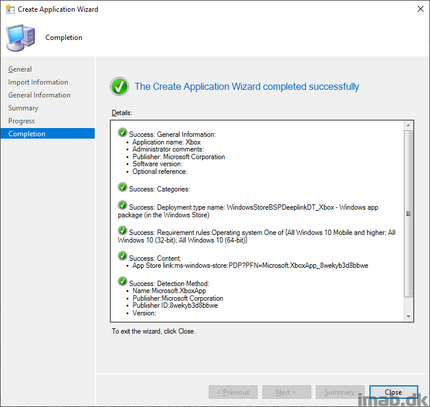This screenshot has height=407, width=430.
Task: Click the 'Version:' line in details
Action: (x=144, y=313)
